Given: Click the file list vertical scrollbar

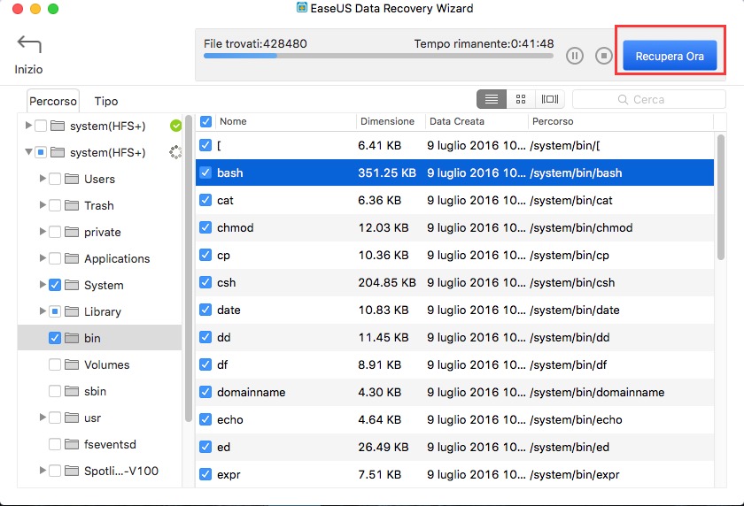Looking at the screenshot, I should pyautogui.click(x=721, y=197).
